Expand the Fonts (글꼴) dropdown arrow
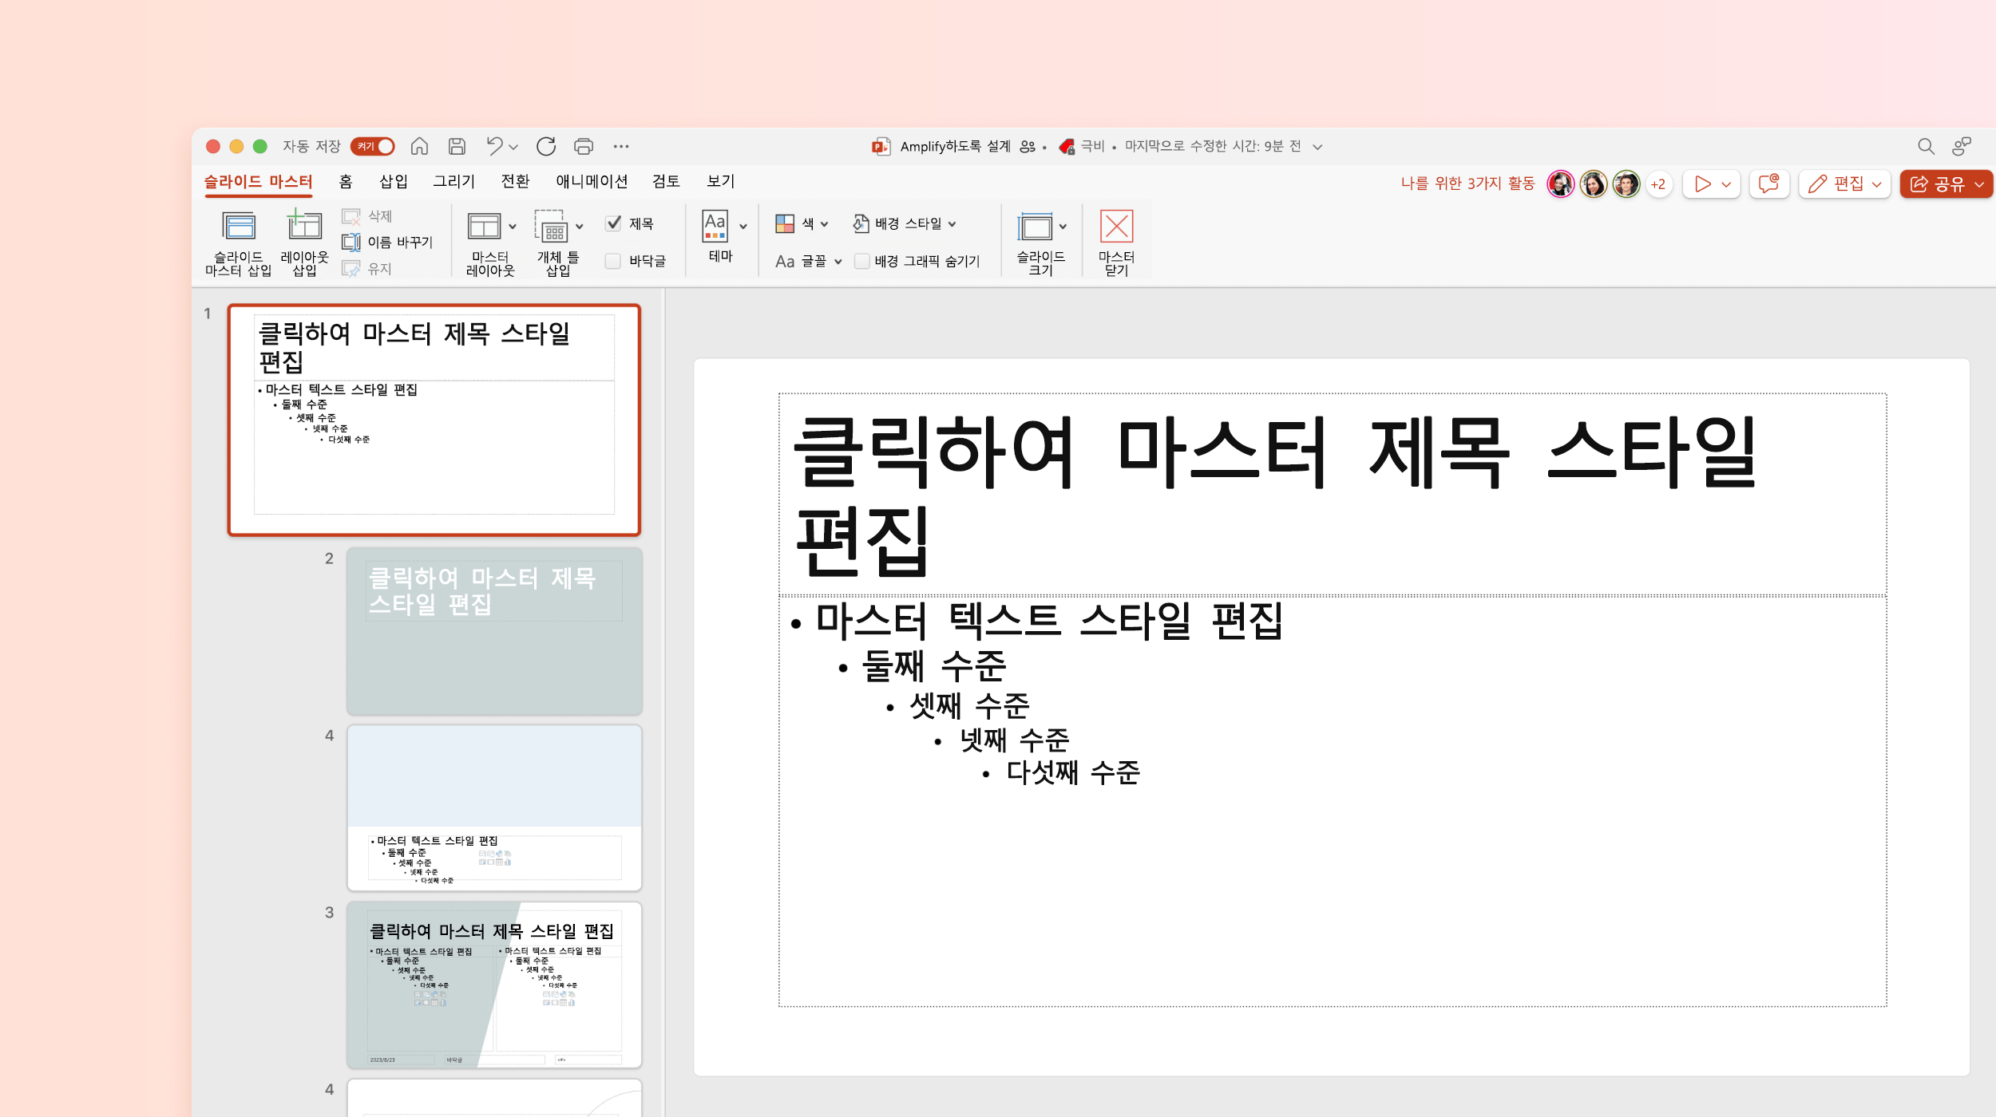 pos(838,262)
